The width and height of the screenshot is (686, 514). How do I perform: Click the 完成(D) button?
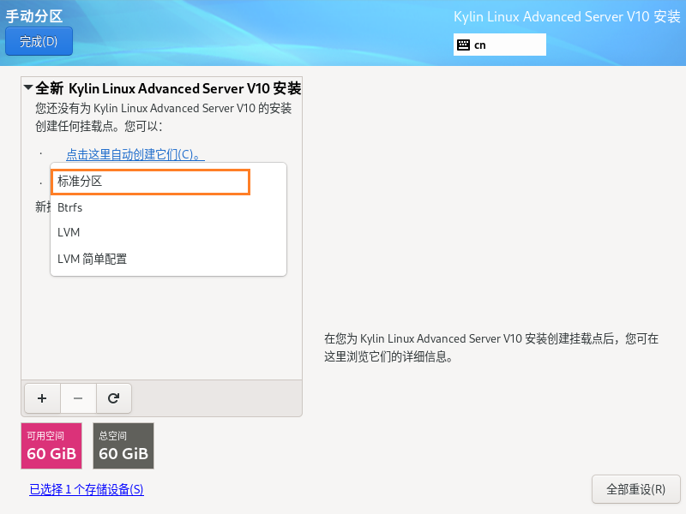[39, 41]
